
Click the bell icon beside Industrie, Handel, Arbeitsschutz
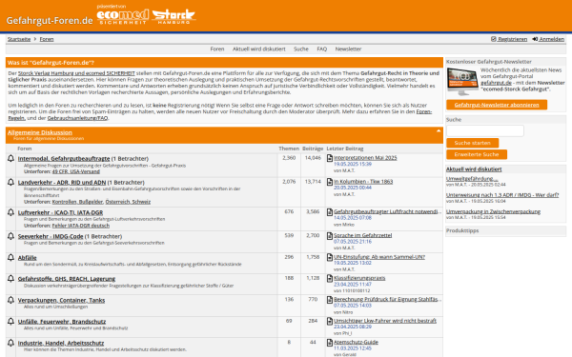[x=10, y=343]
